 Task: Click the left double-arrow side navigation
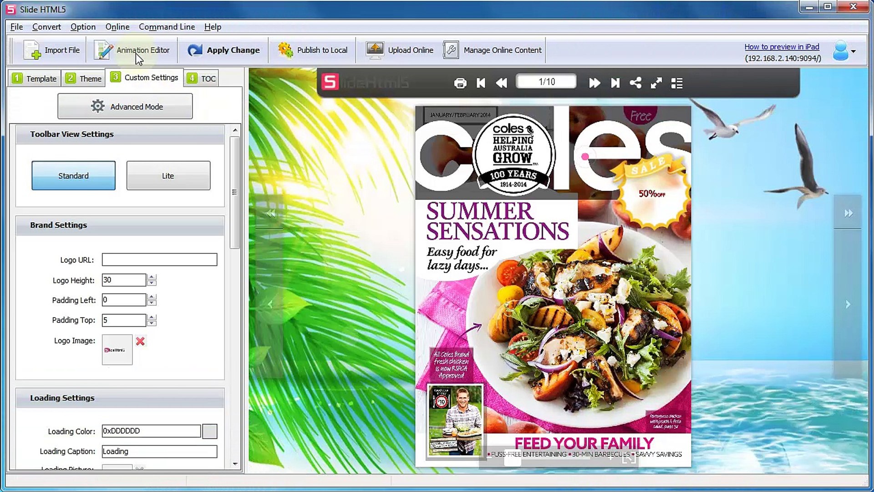click(270, 213)
